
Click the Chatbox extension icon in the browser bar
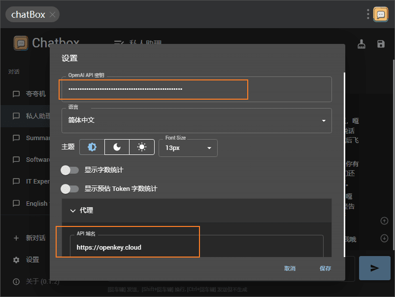(x=381, y=14)
